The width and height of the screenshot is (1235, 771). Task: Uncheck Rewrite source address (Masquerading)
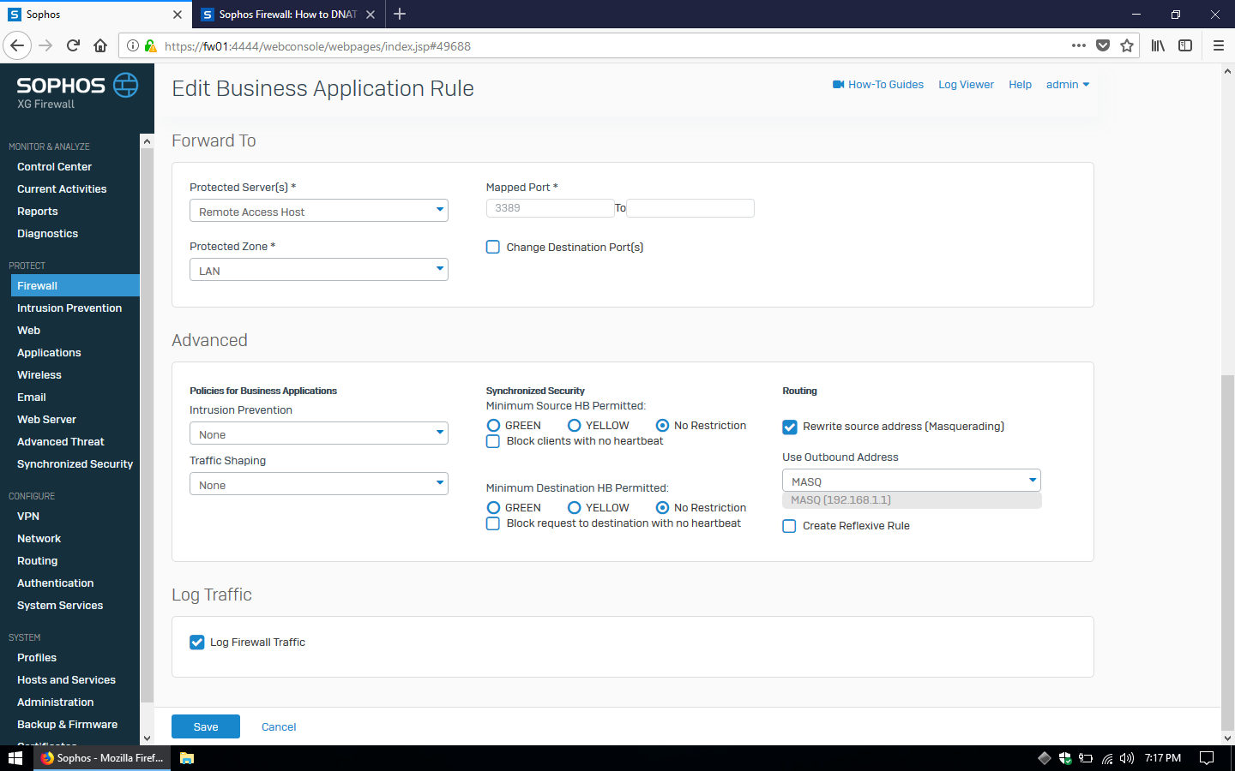coord(790,427)
